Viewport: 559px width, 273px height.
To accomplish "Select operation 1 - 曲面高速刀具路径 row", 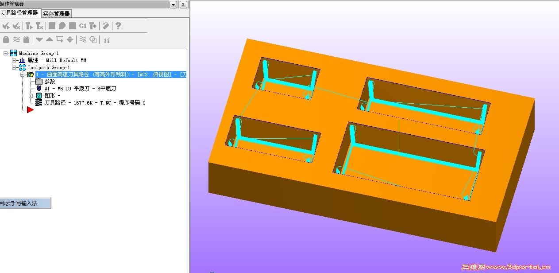I will point(111,74).
